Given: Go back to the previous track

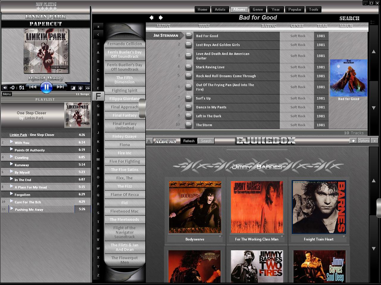Looking at the screenshot, I should pyautogui.click(x=32, y=87).
